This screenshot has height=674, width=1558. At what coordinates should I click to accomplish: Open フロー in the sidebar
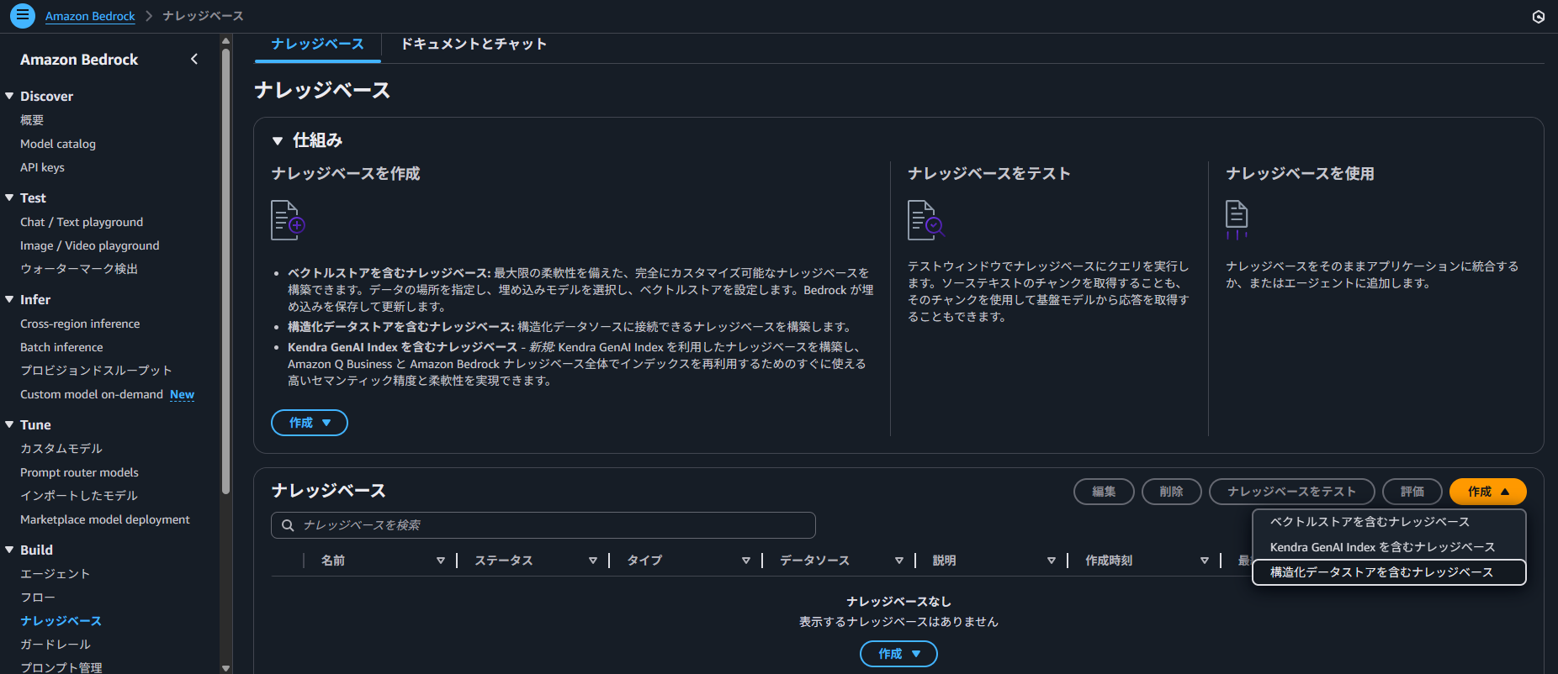[x=38, y=598]
